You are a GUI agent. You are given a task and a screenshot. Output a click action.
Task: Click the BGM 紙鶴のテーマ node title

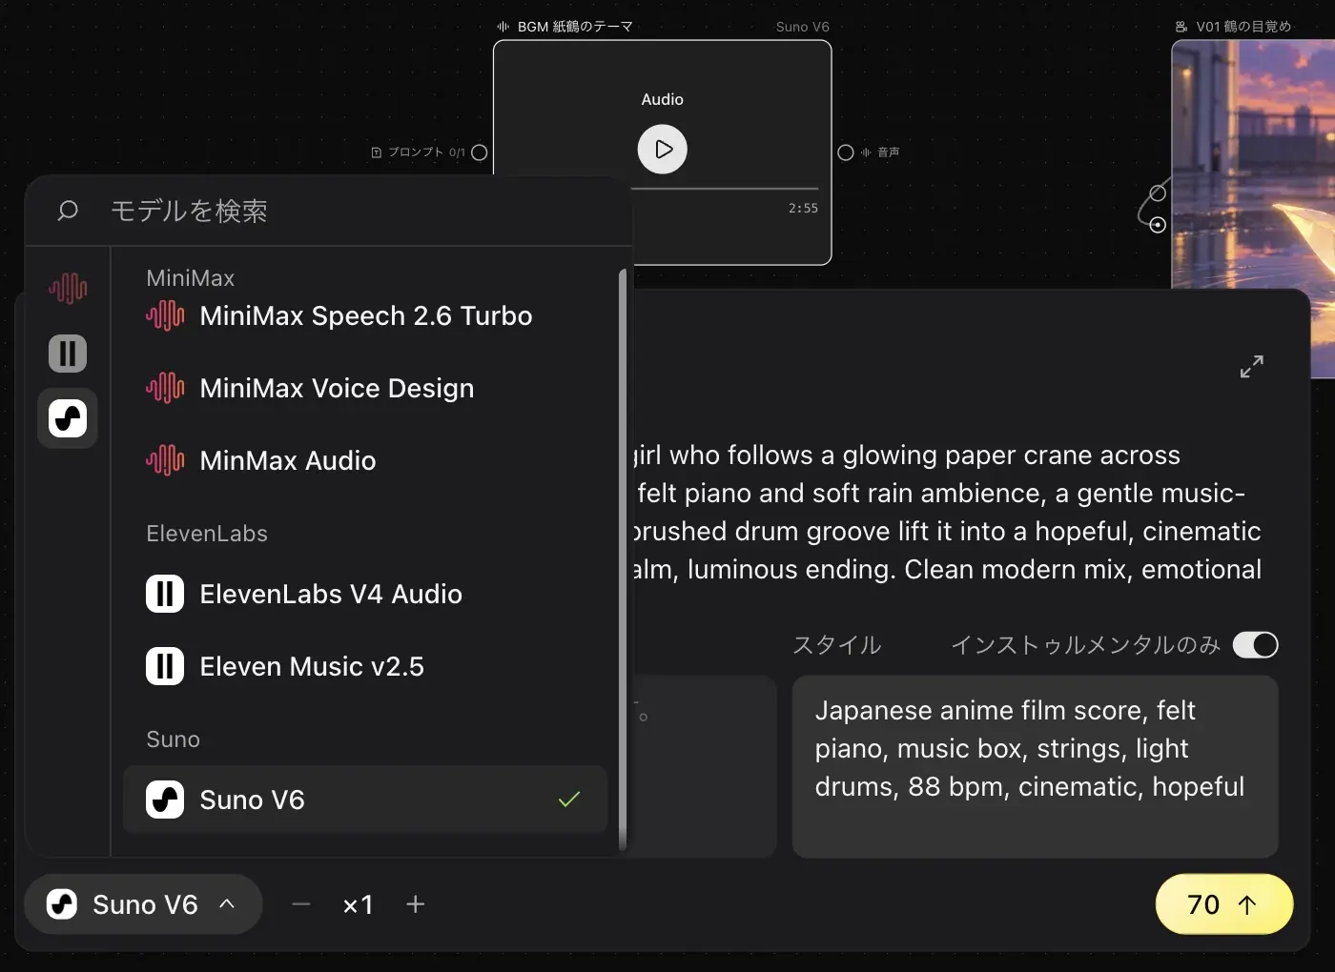click(575, 27)
